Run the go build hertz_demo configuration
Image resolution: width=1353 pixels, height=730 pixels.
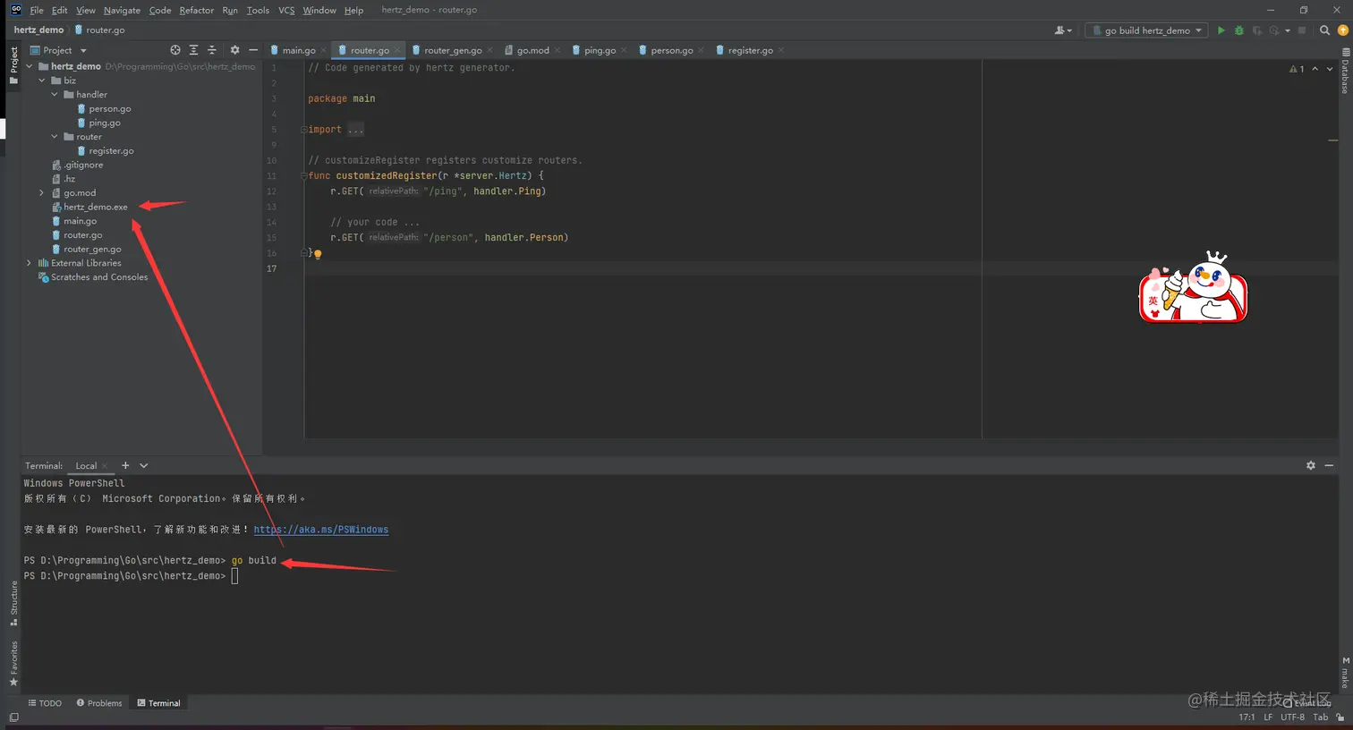coord(1221,30)
